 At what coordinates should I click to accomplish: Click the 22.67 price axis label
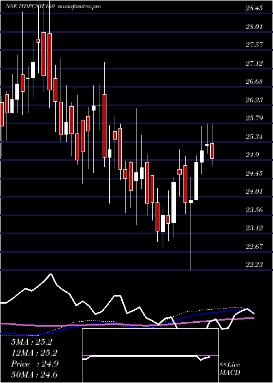[254, 246]
